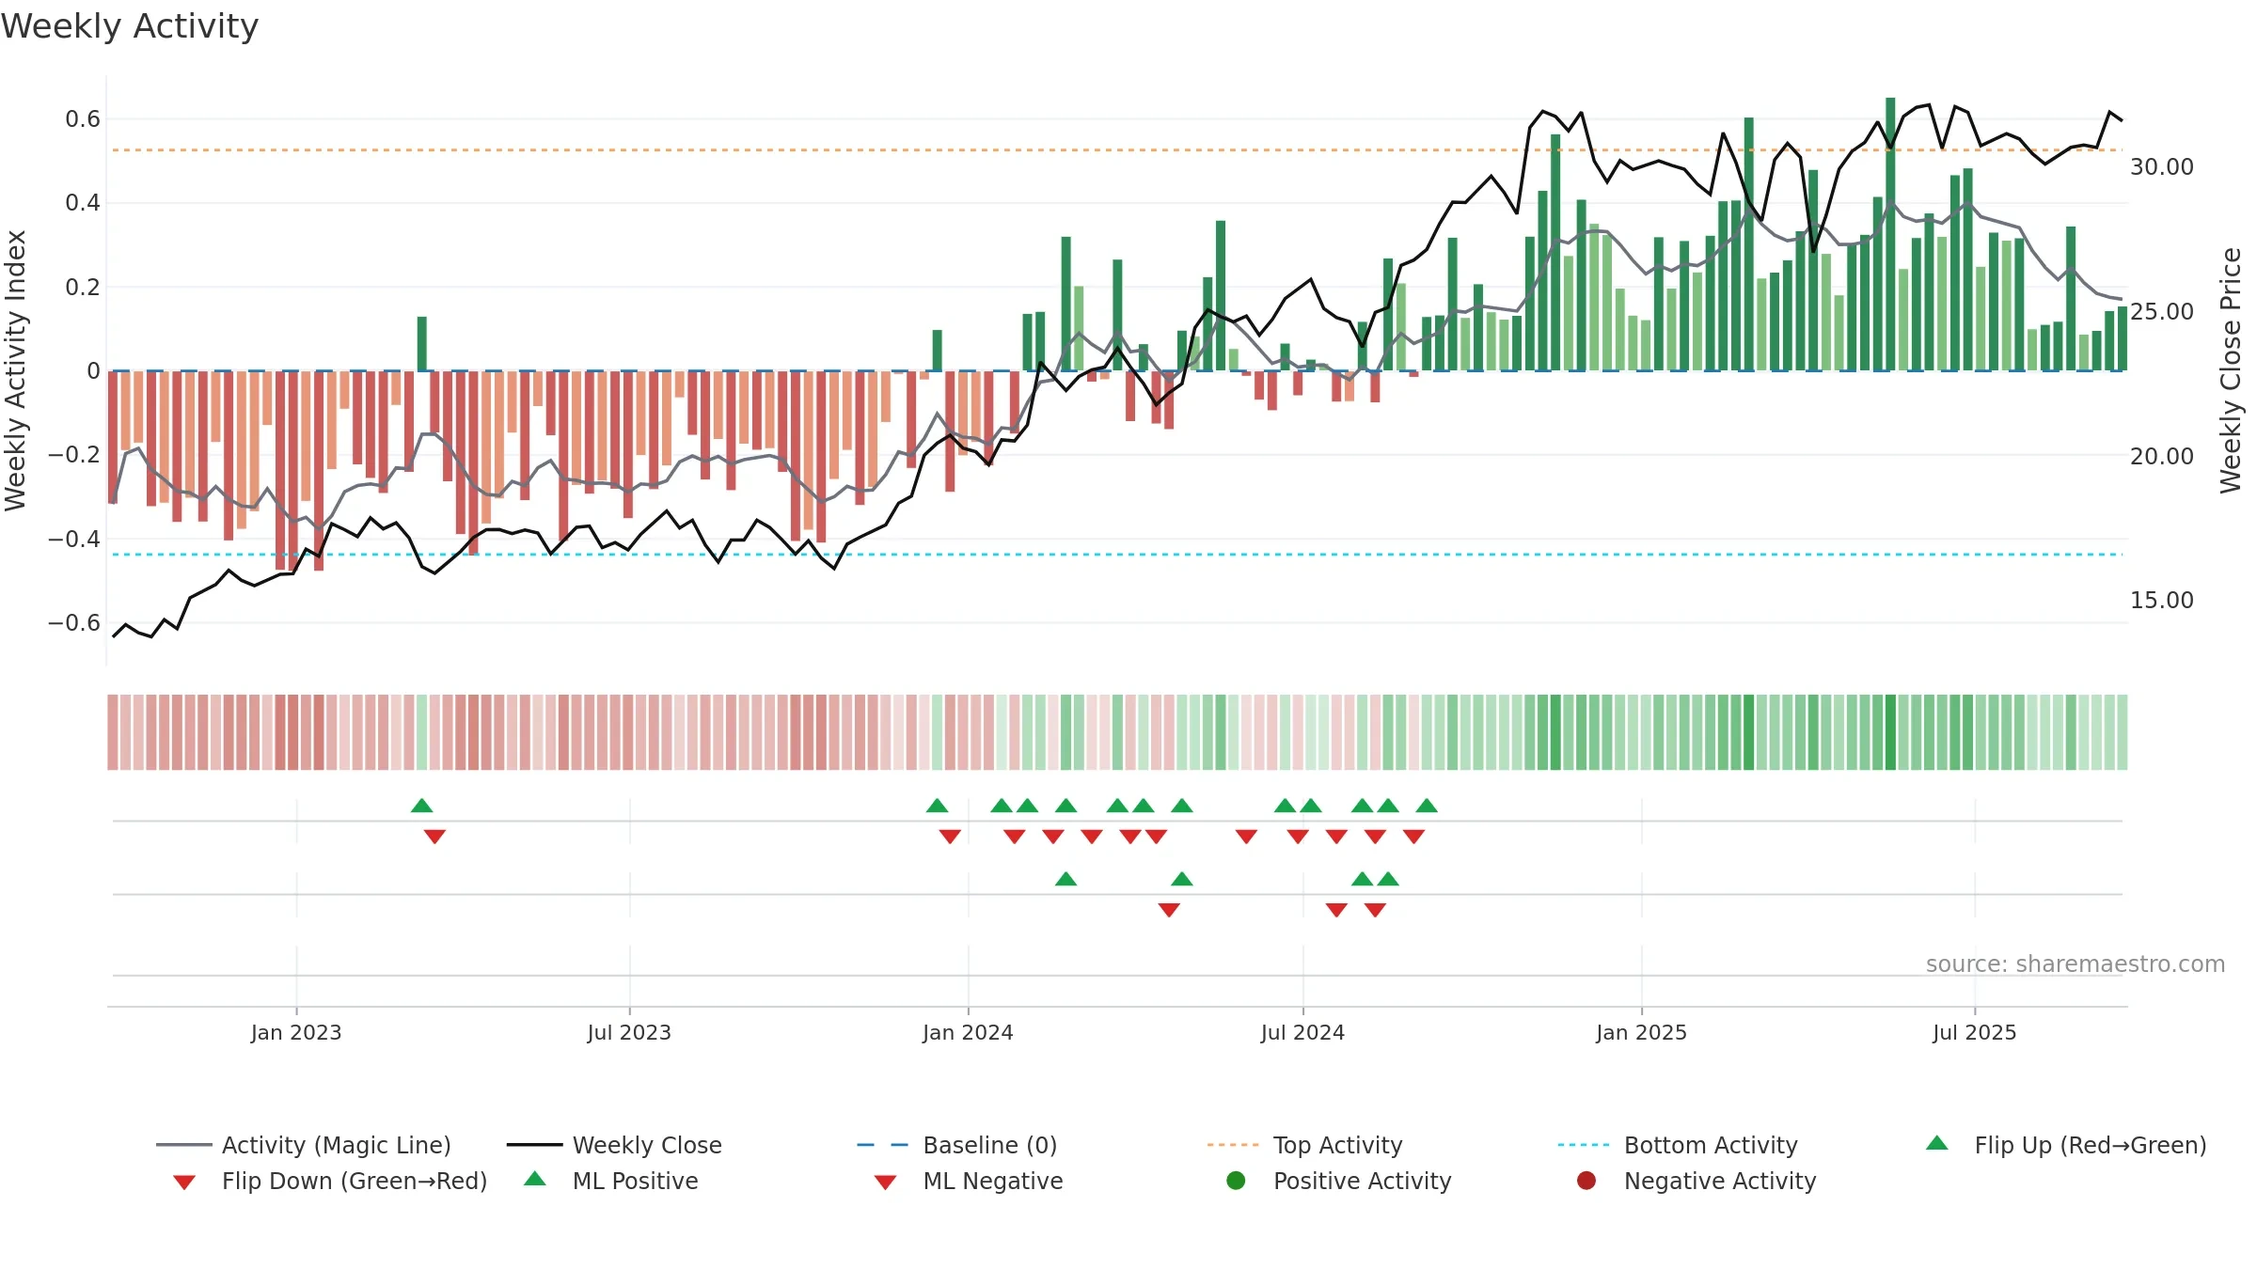Click the Jan 2023 x-axis label
Screen dimensions: 2257x1269
point(296,1032)
